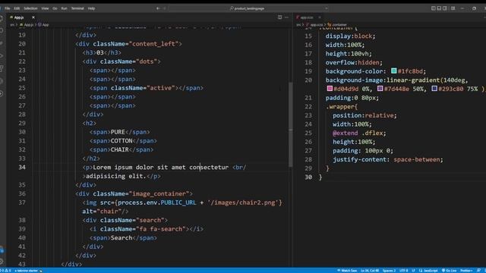Click the "image_container" class name string

coord(159,194)
